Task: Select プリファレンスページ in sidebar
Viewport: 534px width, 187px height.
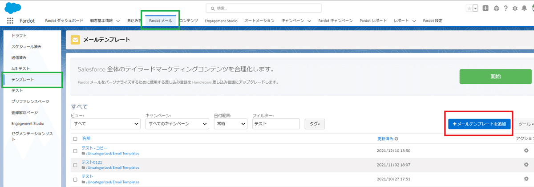Action: click(30, 101)
